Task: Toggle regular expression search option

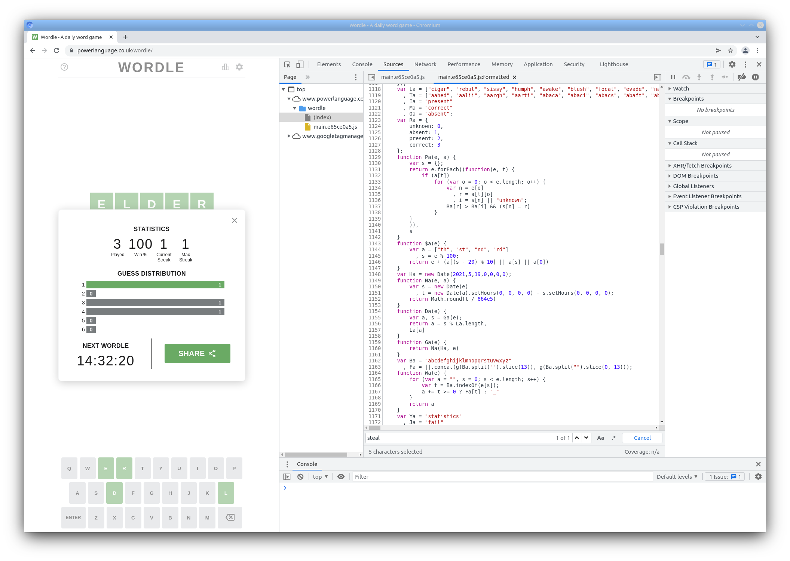Action: (x=613, y=438)
